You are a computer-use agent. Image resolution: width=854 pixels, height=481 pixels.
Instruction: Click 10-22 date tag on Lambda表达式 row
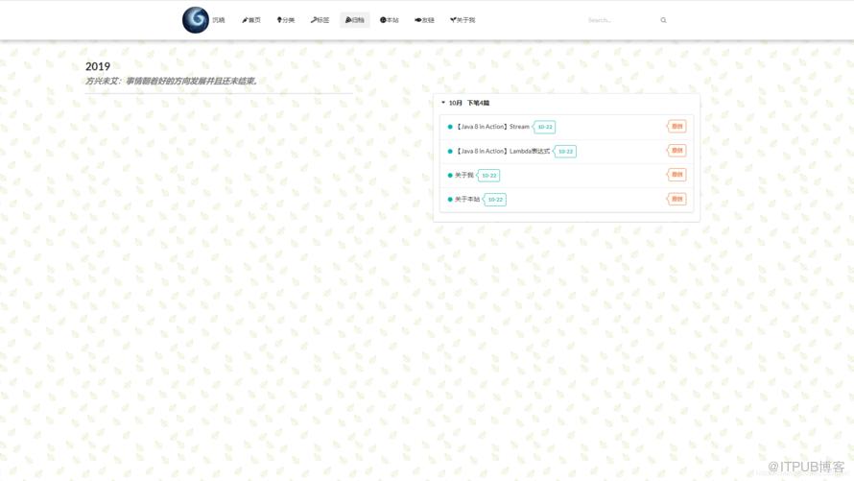click(x=565, y=152)
